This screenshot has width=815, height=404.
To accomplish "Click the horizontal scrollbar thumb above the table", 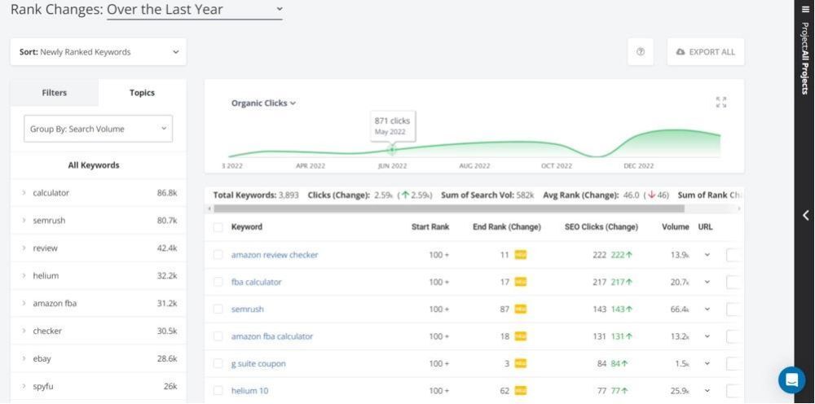I will click(x=449, y=209).
